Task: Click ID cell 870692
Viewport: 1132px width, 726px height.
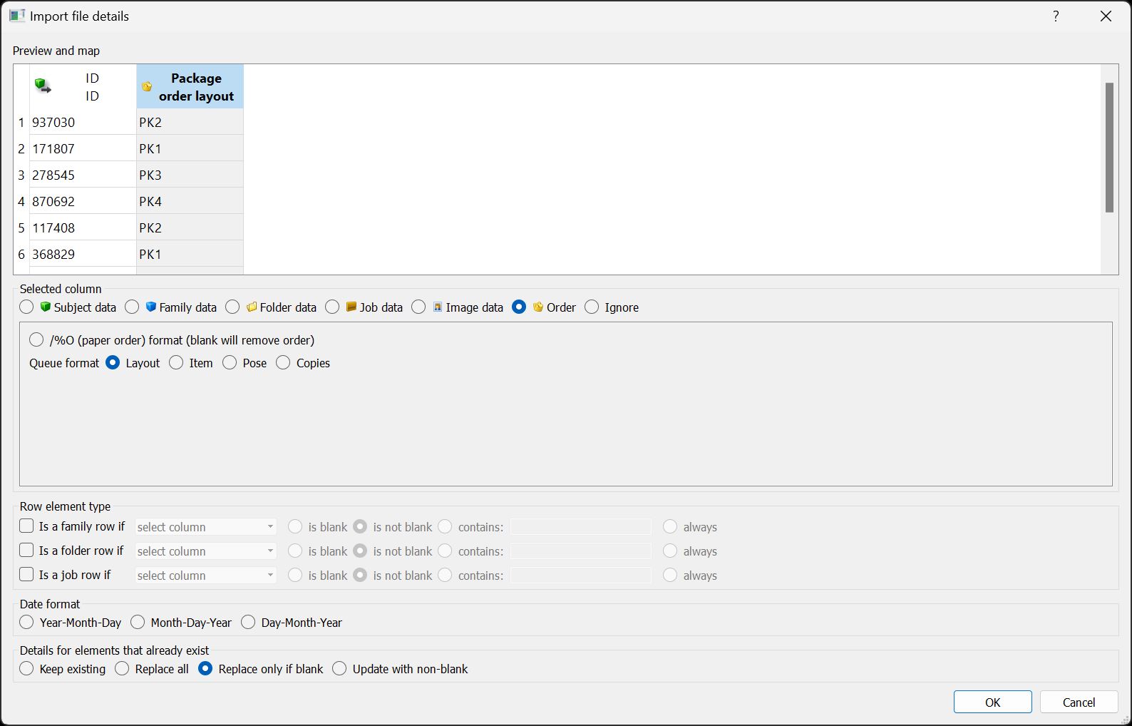Action: point(83,201)
